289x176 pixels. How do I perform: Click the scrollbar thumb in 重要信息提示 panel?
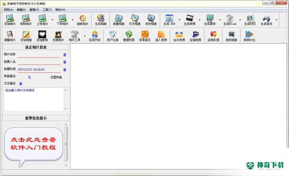[66, 144]
